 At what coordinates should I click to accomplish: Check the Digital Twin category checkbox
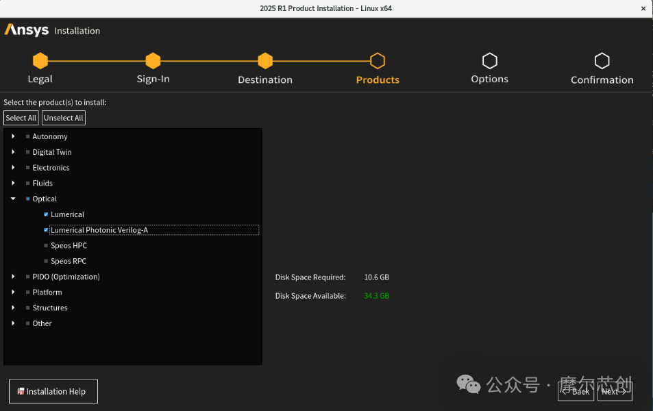coord(28,152)
